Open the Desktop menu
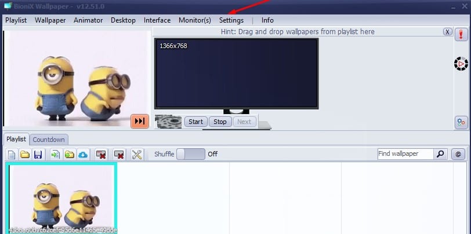Screen dimensions: 471x234 pos(123,20)
